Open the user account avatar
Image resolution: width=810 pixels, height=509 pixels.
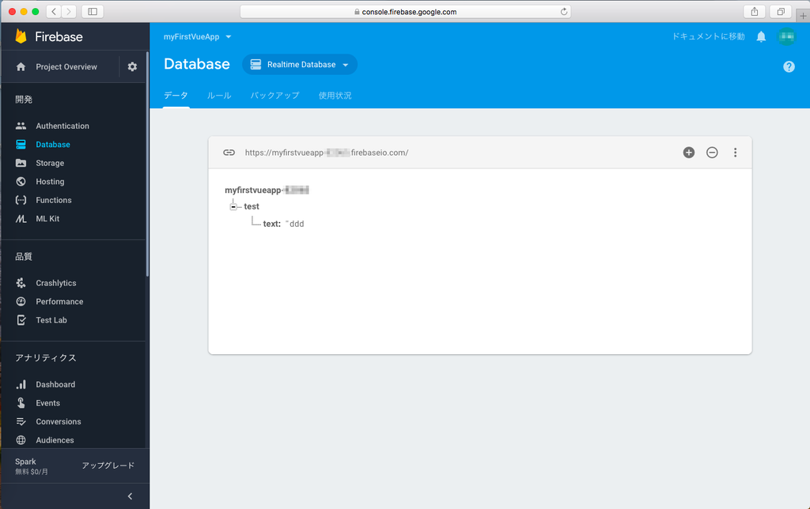787,36
